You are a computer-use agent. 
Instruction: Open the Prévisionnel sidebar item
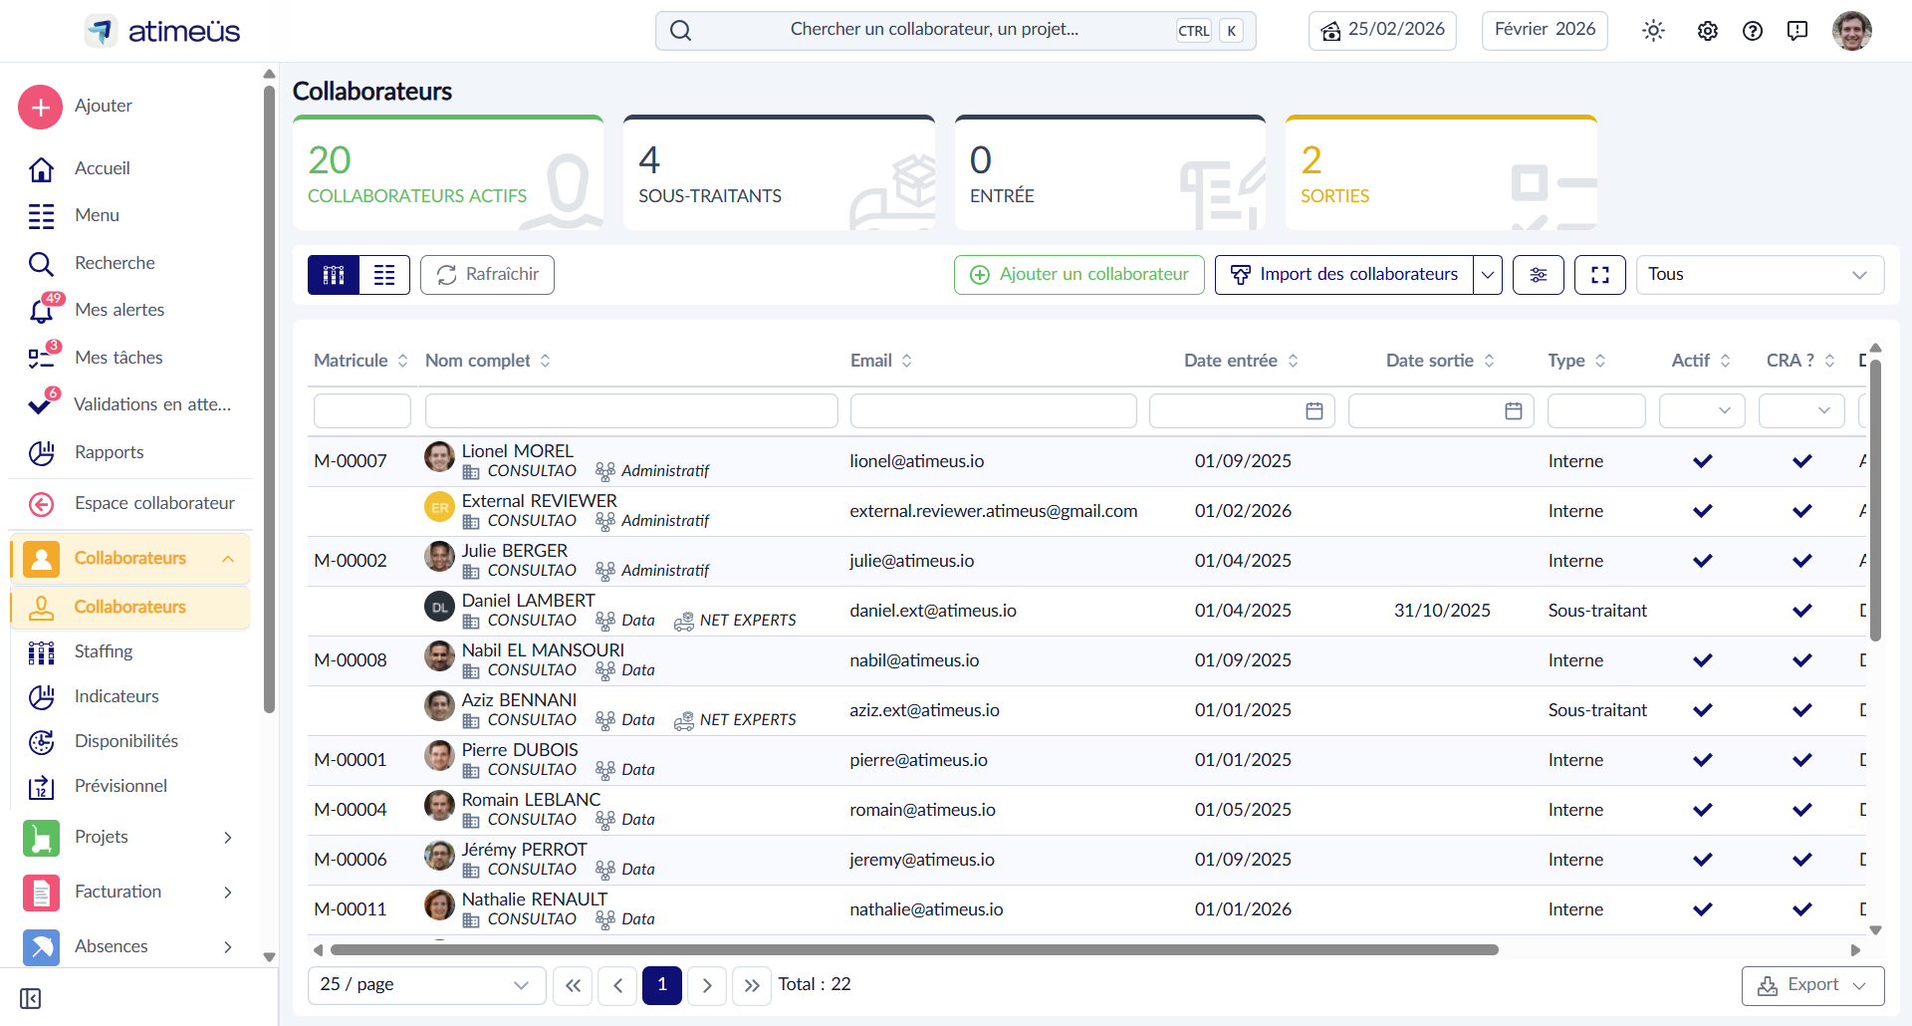[120, 786]
